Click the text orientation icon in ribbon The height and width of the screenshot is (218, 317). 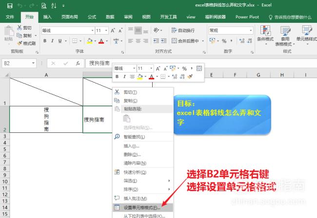(156, 30)
